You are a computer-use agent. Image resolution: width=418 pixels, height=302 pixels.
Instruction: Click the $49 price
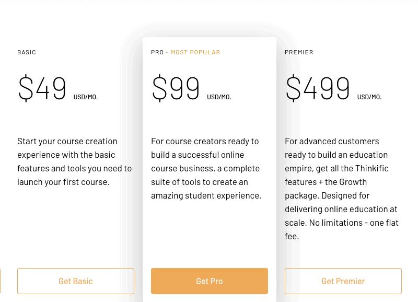tap(42, 88)
